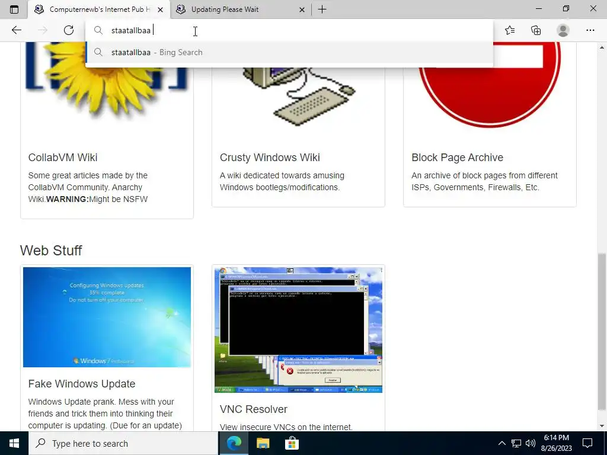Switch to the Updating Please Wait tab
Image resolution: width=607 pixels, height=455 pixels.
click(x=241, y=9)
